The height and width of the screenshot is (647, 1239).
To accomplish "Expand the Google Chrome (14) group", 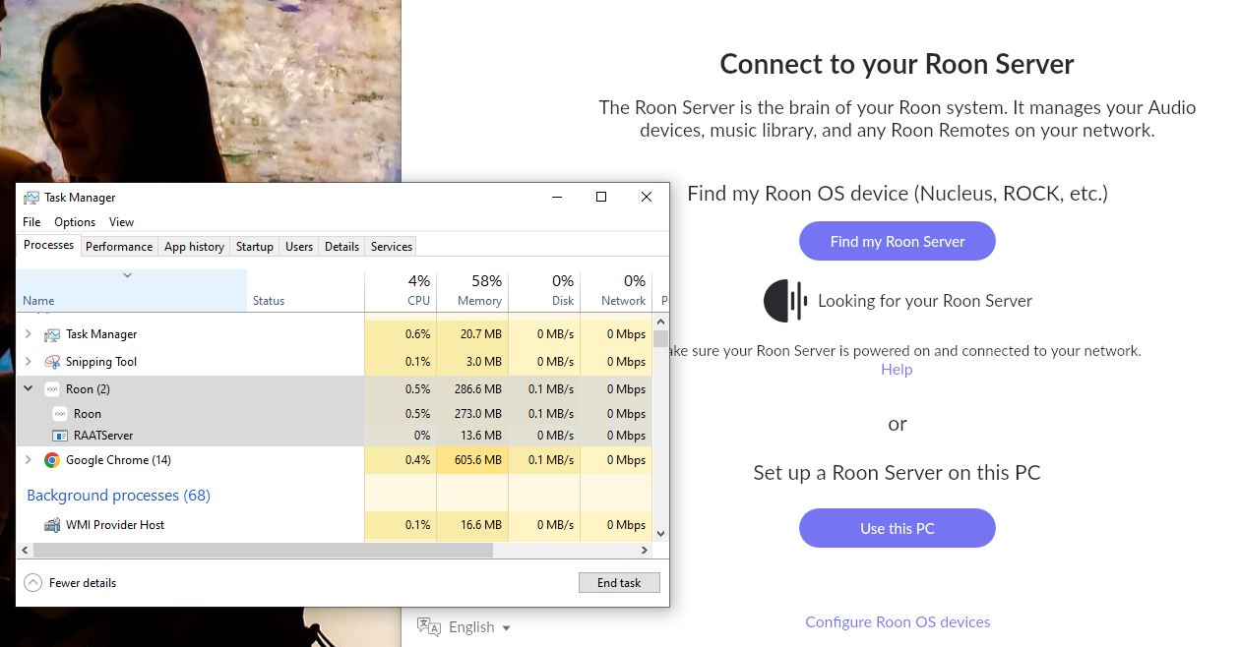I will coord(29,460).
